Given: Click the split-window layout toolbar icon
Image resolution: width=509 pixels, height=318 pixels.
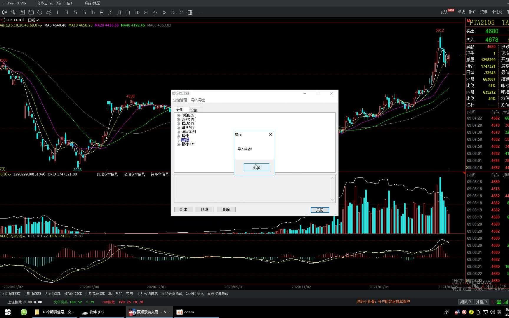Looking at the screenshot, I should tap(190, 12).
